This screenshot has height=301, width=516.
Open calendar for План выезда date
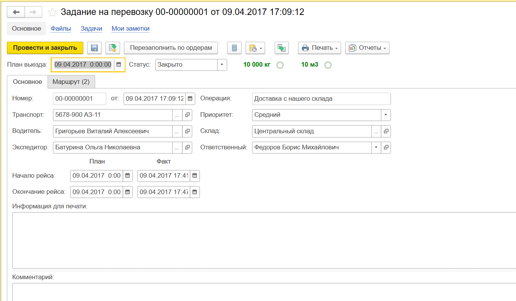coord(119,65)
